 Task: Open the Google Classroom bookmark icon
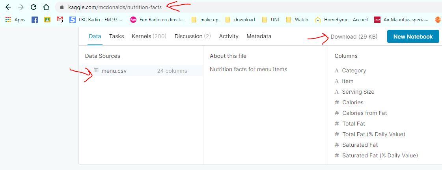coord(47,20)
